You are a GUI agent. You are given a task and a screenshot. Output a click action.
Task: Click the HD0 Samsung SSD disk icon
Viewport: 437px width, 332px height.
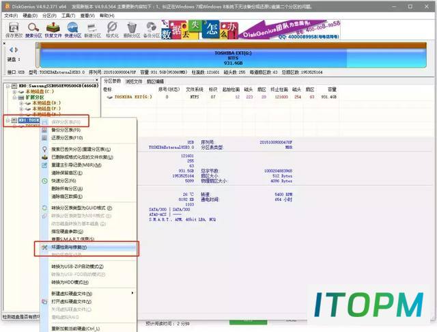(14, 86)
